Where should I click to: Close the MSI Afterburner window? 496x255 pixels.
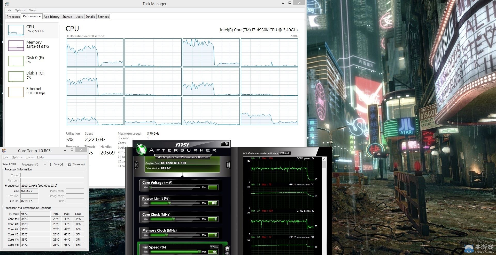click(227, 144)
